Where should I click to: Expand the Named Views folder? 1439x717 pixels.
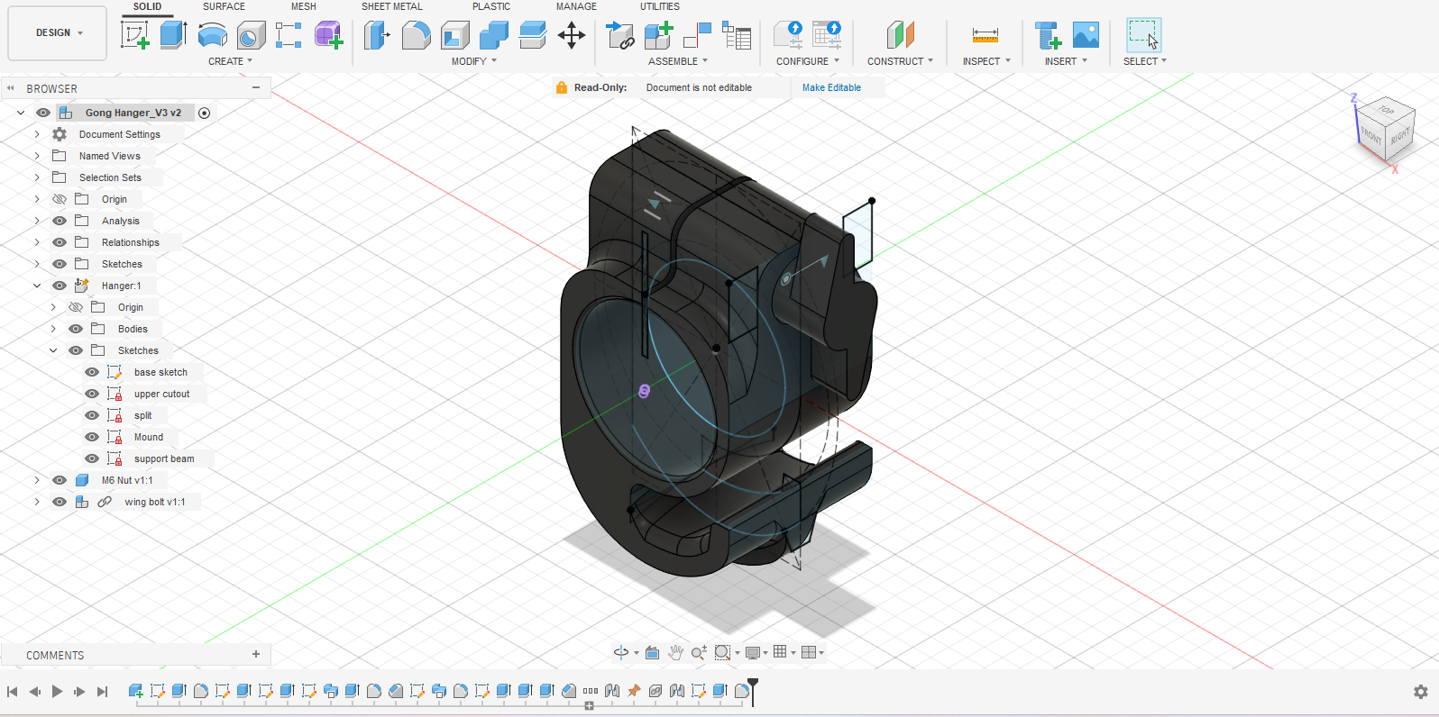tap(37, 156)
